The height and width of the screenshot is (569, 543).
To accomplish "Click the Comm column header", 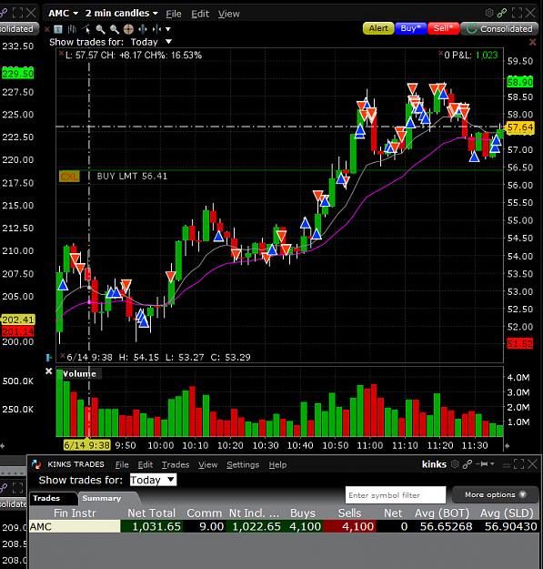I will (x=204, y=513).
